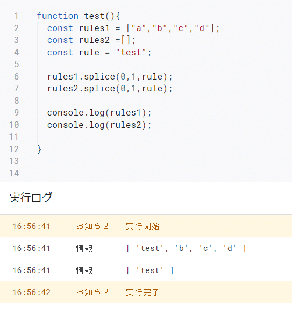
Task: Select log row showing 'test', 'b', 'c', 'd'
Action: (146, 248)
